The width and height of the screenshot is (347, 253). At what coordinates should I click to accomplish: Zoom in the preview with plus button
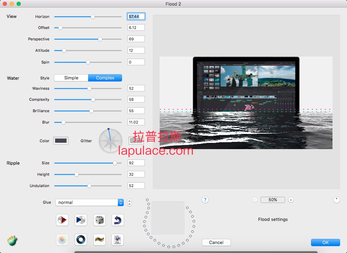point(291,200)
